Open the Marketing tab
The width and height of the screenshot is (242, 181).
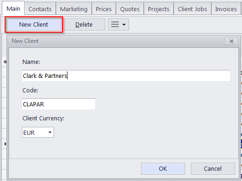coord(74,9)
